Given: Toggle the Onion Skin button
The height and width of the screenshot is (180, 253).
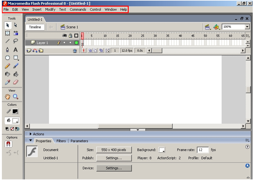Looking at the screenshot, I should [x=90, y=51].
